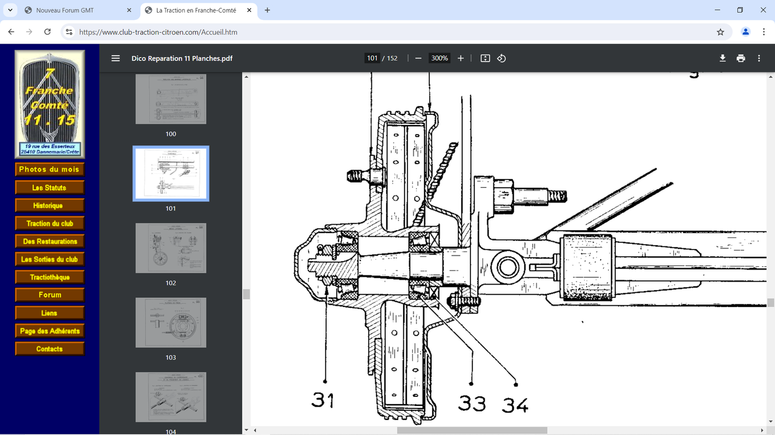Screen dimensions: 775x435
Task: Zoom in with the plus icon
Action: tap(461, 58)
